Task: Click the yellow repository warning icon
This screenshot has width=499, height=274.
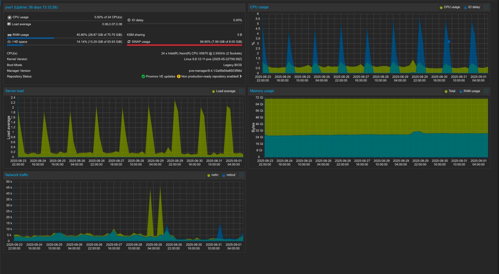Action: (179, 76)
